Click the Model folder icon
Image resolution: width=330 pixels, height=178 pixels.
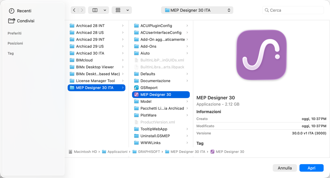[x=136, y=102]
